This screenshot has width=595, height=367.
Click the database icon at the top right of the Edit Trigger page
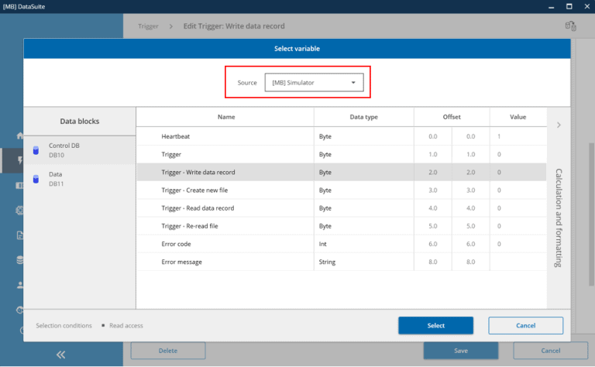click(570, 26)
